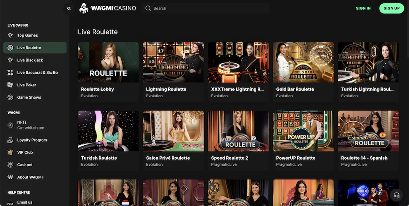Open Español Roulette game thumbnail
Screen dimensions: 409x206
(x=368, y=131)
